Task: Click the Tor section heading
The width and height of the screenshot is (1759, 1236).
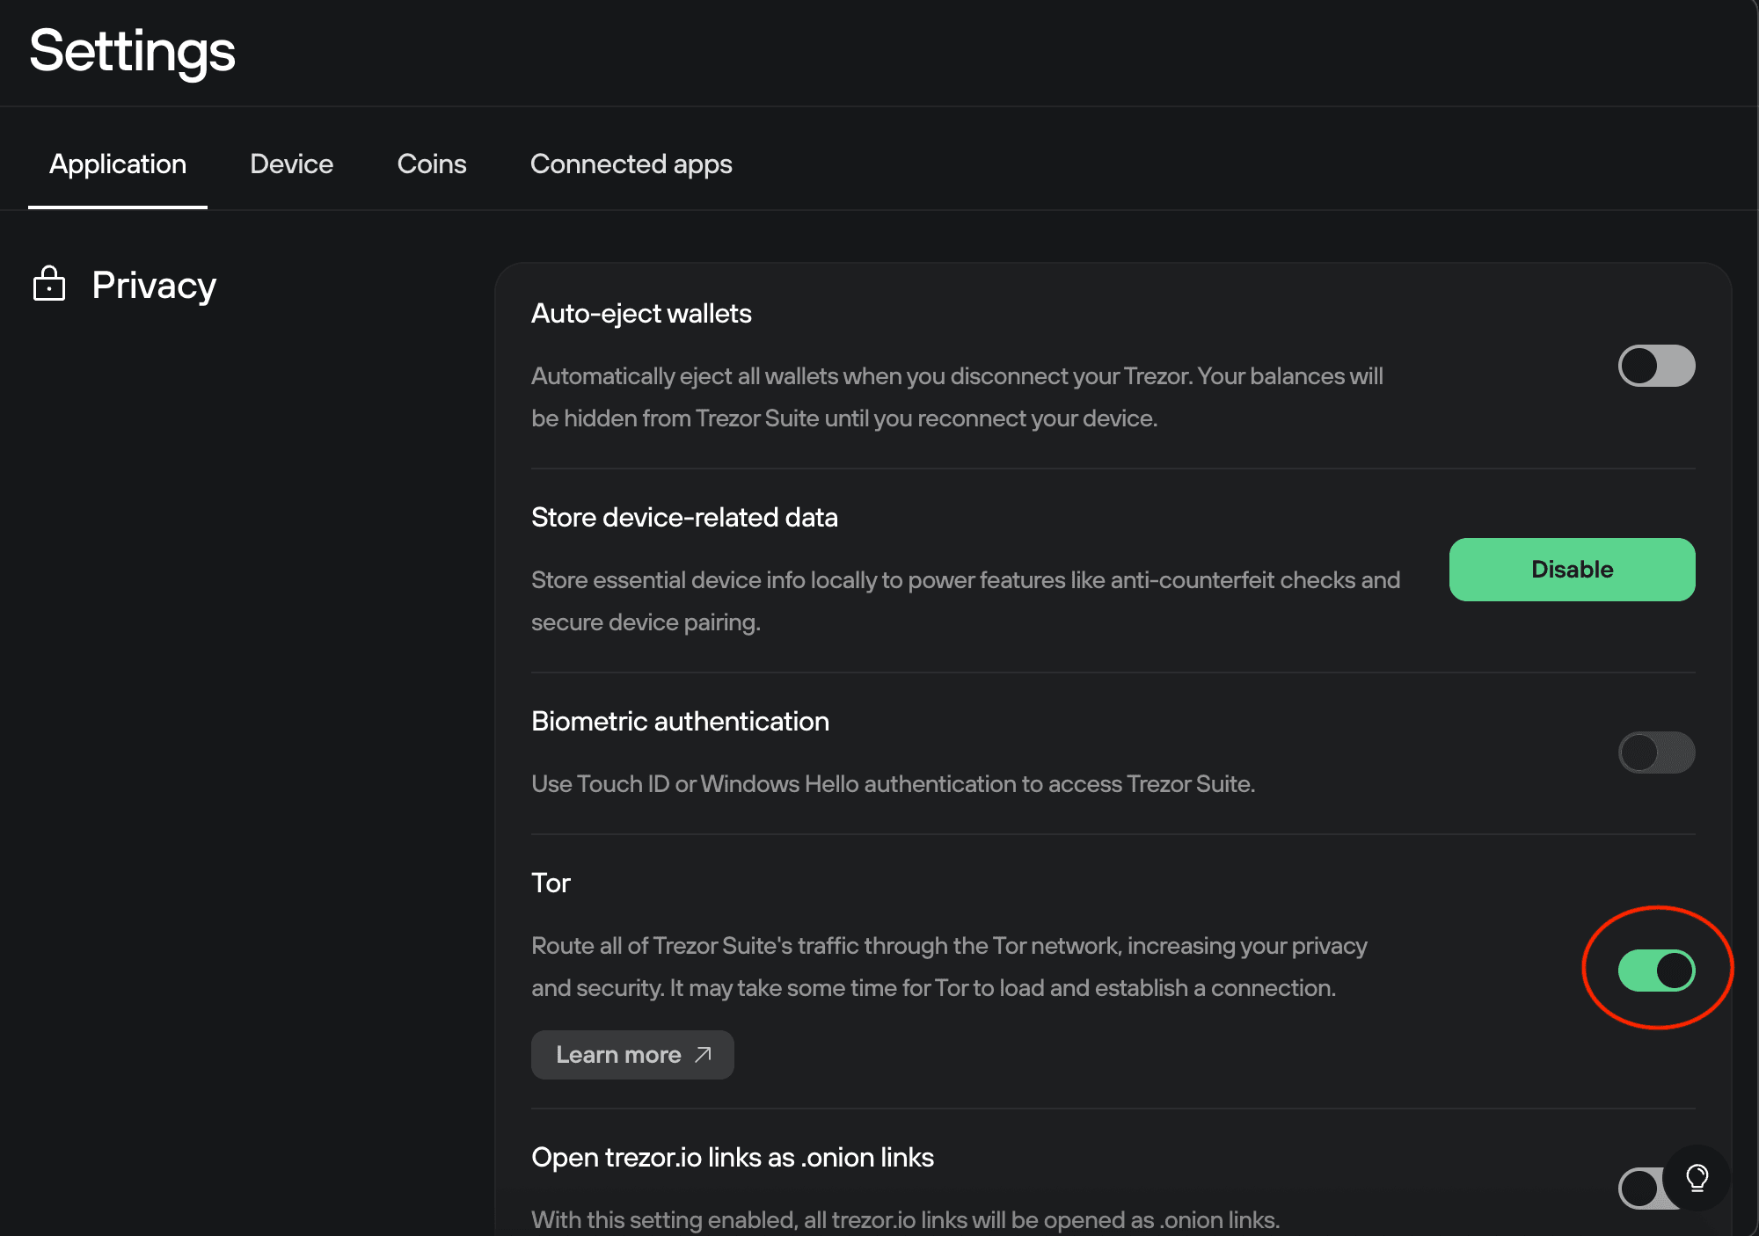Action: pos(551,883)
